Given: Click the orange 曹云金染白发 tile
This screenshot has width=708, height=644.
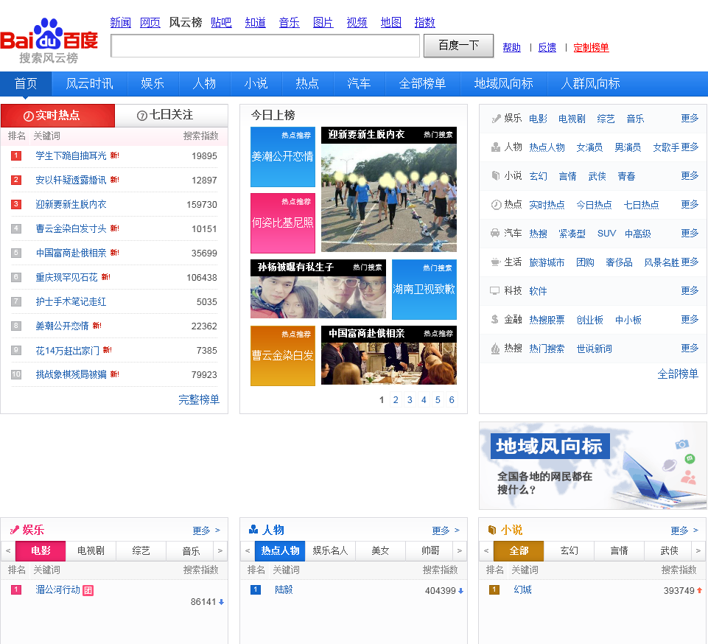Looking at the screenshot, I should coord(282,356).
